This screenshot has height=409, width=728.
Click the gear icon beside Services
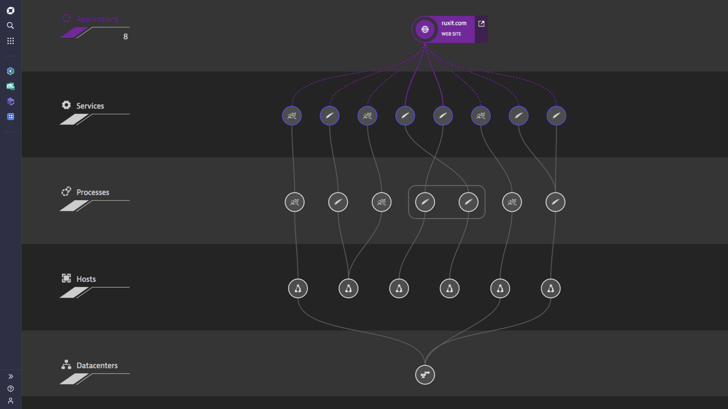point(66,105)
